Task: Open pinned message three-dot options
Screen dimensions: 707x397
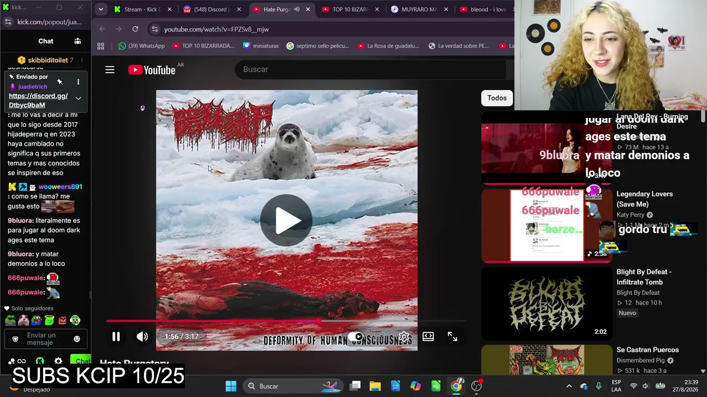Action: (78, 82)
